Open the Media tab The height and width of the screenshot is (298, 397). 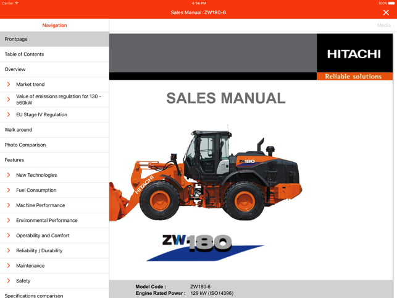click(x=384, y=25)
